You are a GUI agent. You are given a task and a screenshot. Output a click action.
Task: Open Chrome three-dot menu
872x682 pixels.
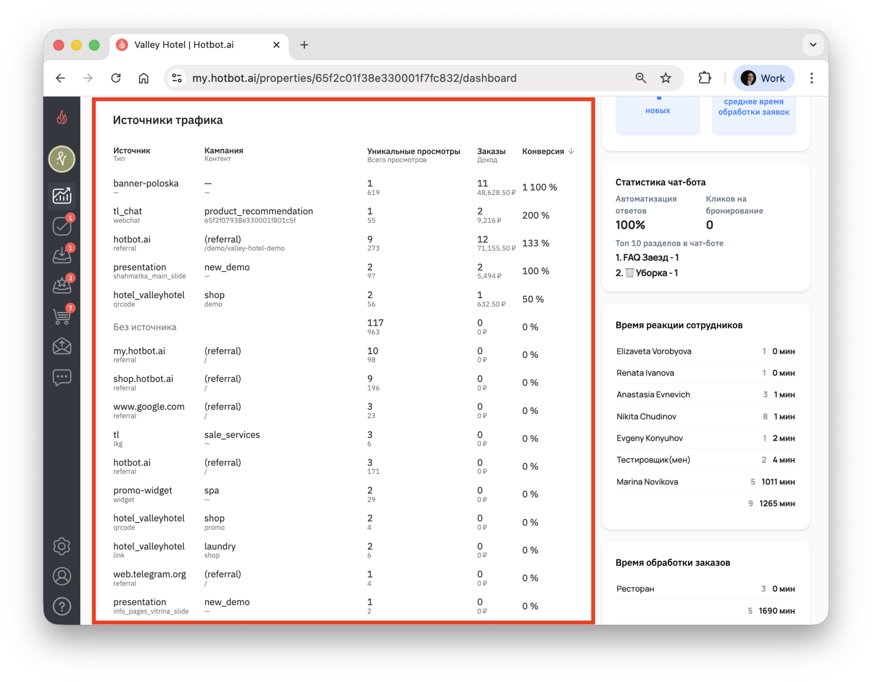point(812,78)
